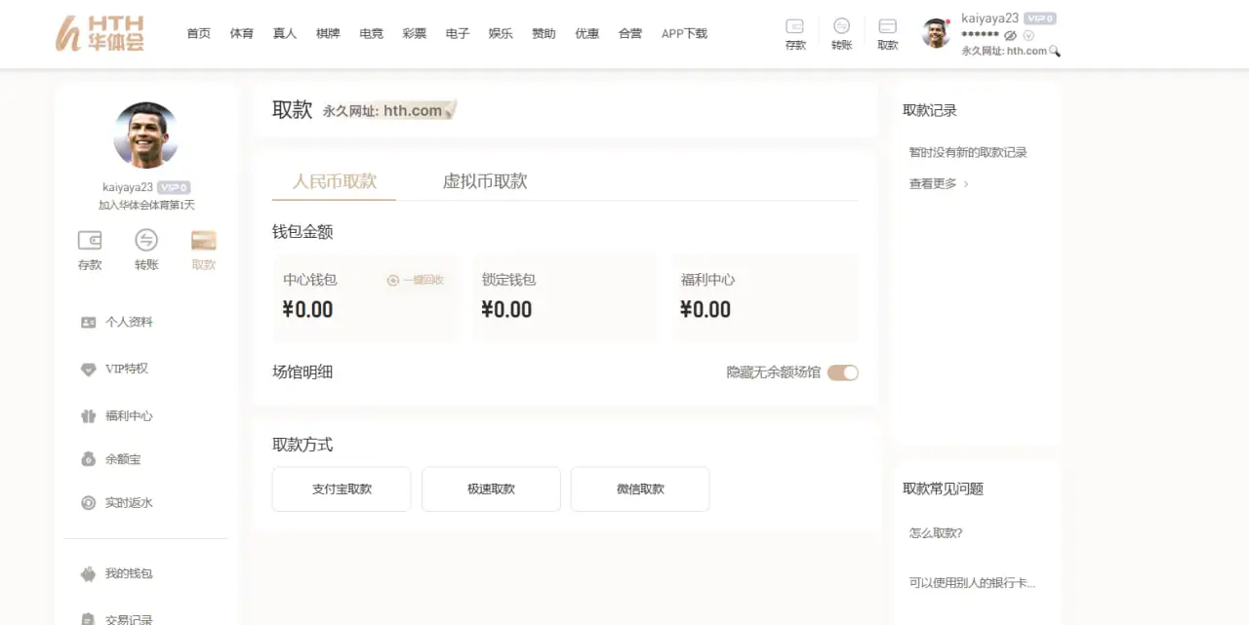Click the magnifier icon beside header hth.com
Viewport: 1249px width, 625px height.
[x=1055, y=52]
